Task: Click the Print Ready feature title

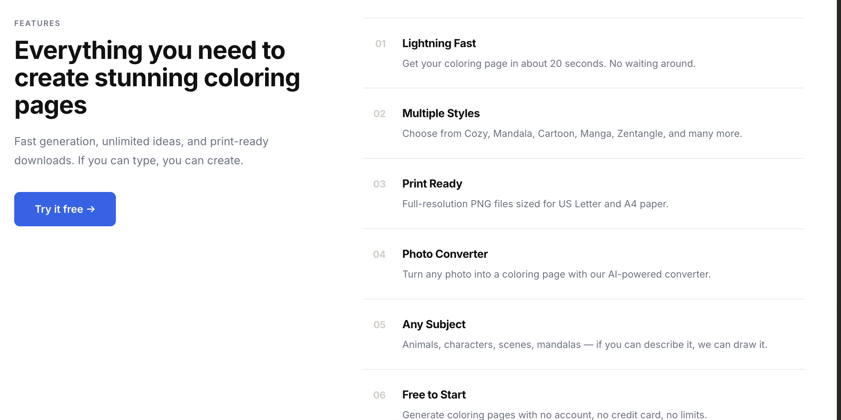Action: pyautogui.click(x=432, y=184)
